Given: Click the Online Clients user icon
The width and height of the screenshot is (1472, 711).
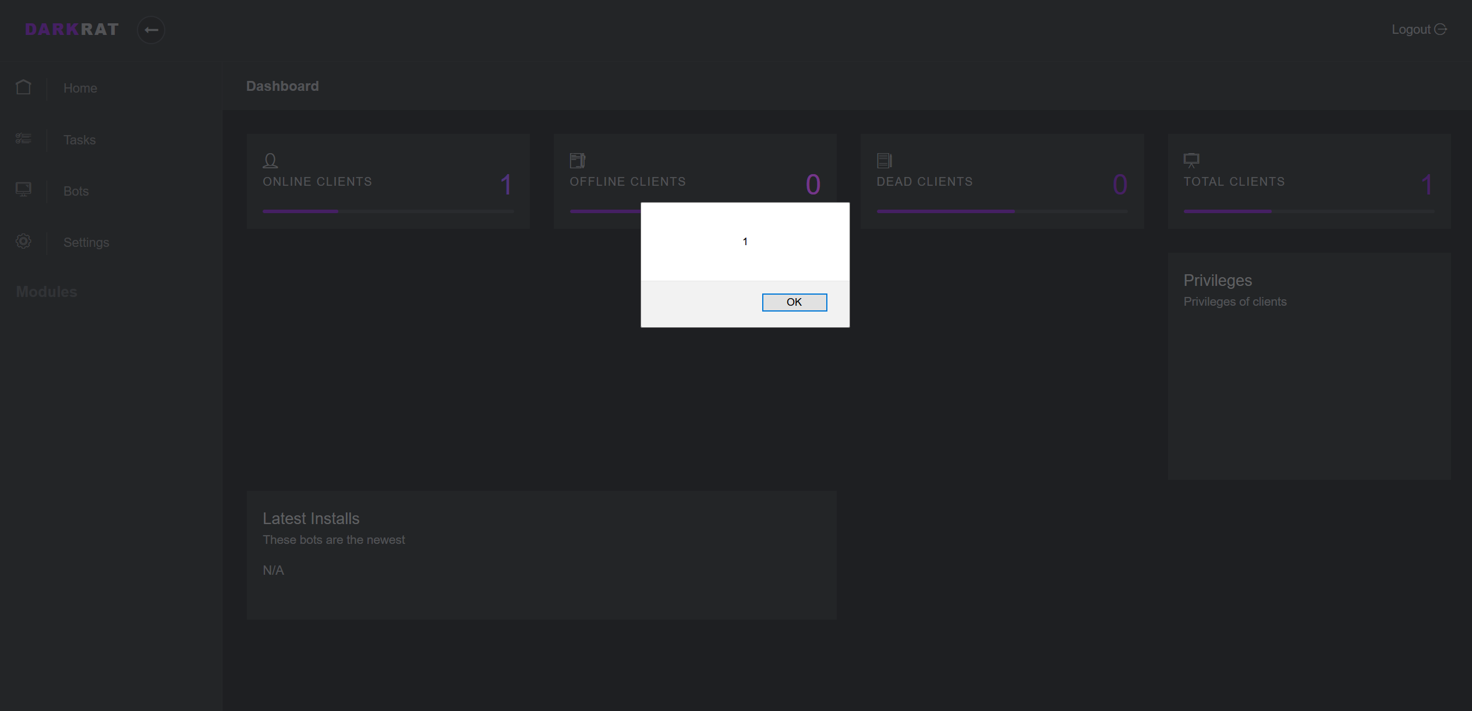Looking at the screenshot, I should click(270, 161).
